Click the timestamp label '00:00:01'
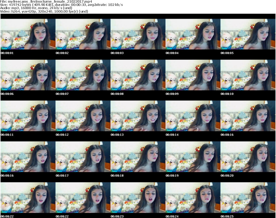The height and width of the screenshot is (218, 276). [7, 53]
